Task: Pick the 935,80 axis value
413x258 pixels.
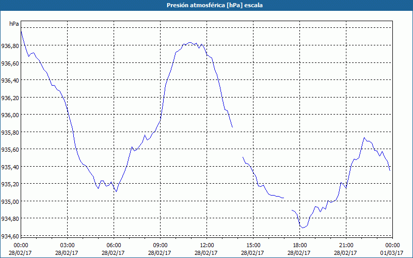Action: point(10,132)
